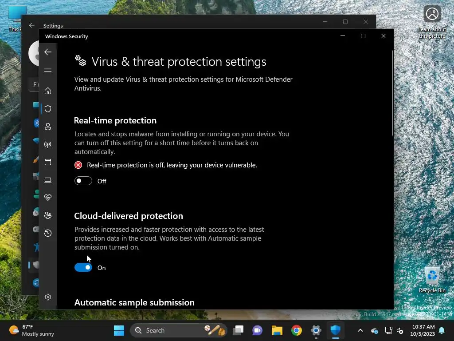Screen dimensions: 454x341
Task: Open the hamburger navigation menu
Action: click(48, 70)
